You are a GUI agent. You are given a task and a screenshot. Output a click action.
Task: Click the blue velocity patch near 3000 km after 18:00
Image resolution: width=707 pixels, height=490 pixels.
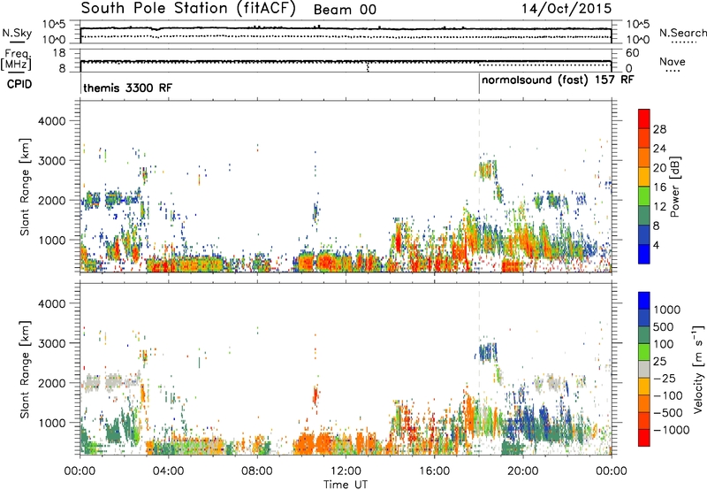pos(488,351)
